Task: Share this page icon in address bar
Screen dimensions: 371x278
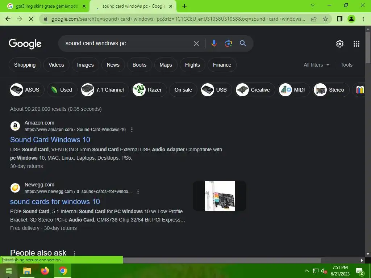Action: pyautogui.click(x=314, y=19)
